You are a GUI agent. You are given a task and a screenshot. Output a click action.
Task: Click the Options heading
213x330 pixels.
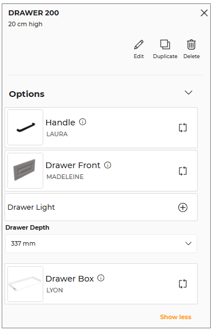coord(27,94)
